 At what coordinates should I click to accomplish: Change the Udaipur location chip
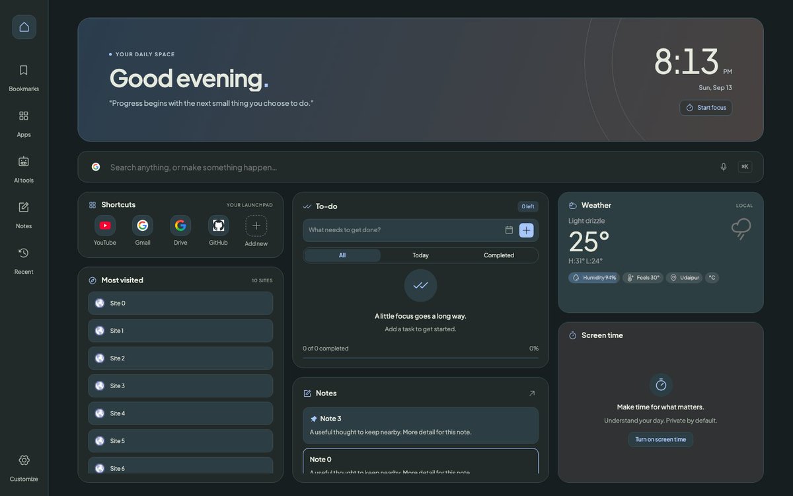[685, 278]
